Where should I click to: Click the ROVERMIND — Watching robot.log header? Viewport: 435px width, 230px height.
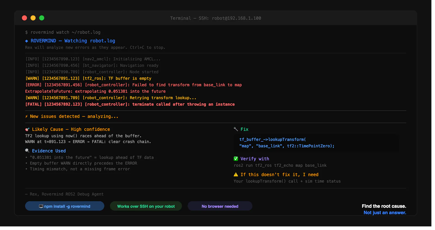[73, 41]
